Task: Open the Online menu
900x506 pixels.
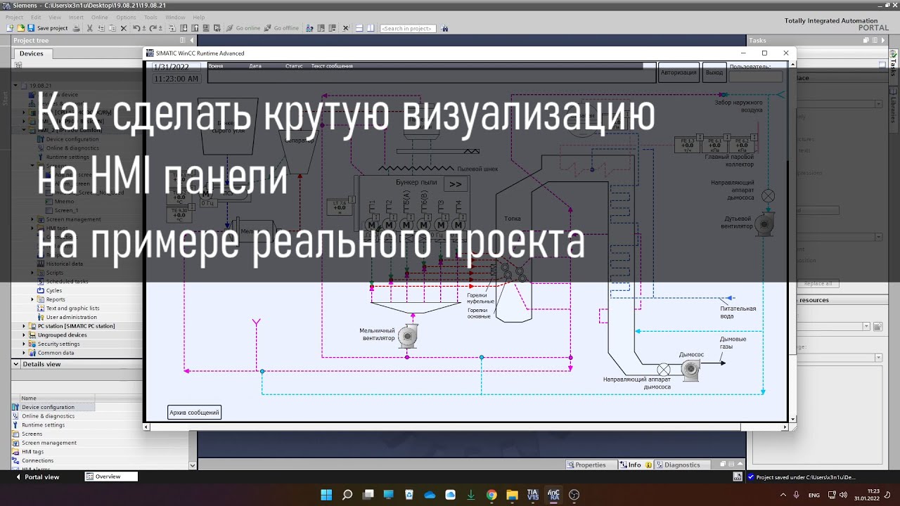Action: coord(100,17)
